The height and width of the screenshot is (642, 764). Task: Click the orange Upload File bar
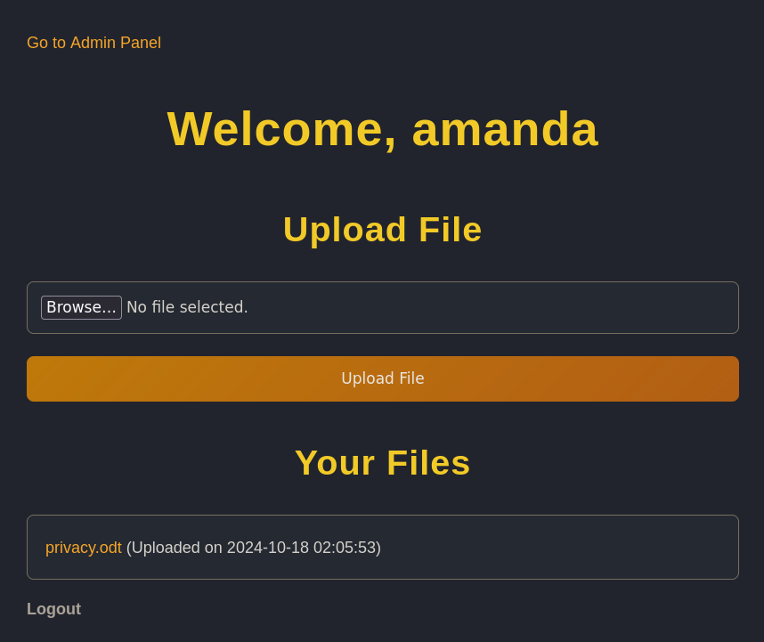point(383,378)
